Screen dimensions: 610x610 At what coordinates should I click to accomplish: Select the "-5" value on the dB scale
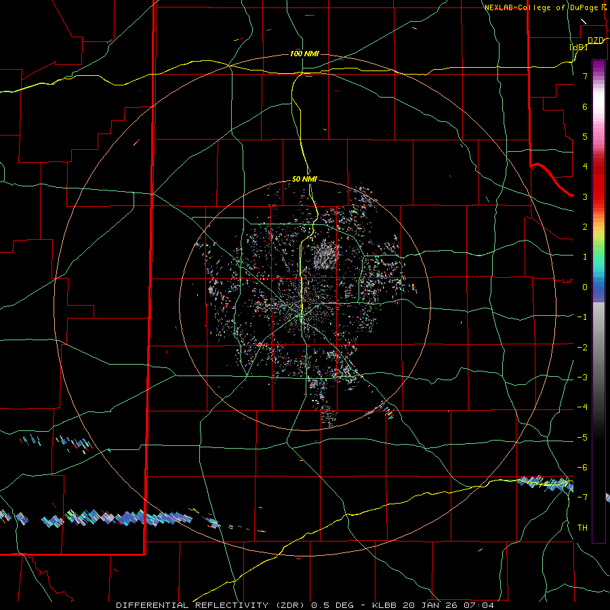[582, 438]
